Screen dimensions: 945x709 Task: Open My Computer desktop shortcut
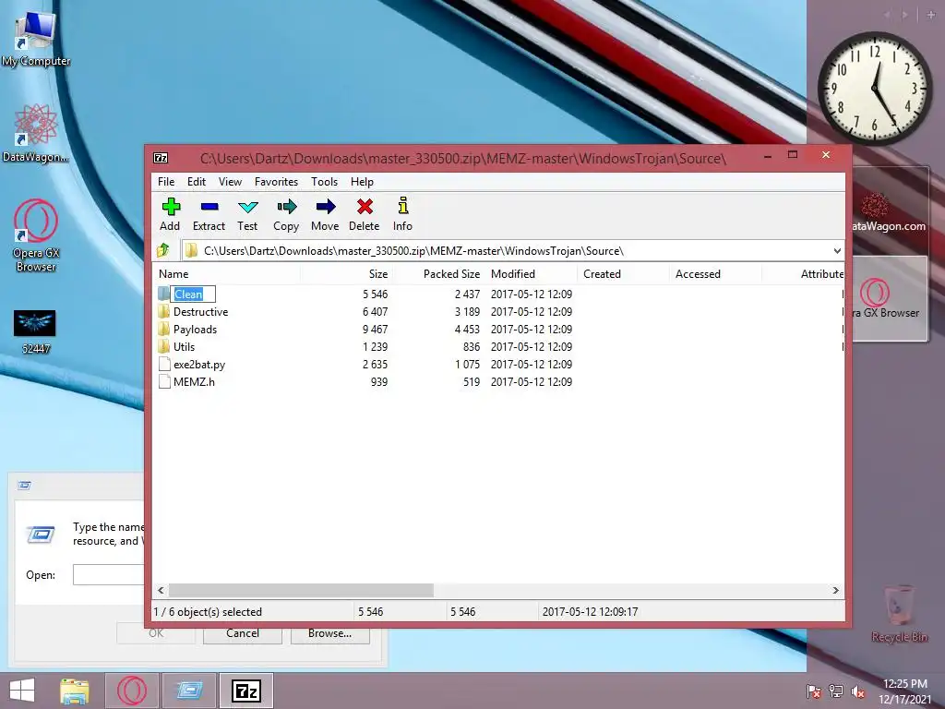(36, 37)
